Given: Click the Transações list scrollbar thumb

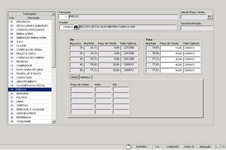Looking at the screenshot, I should coord(53,42).
